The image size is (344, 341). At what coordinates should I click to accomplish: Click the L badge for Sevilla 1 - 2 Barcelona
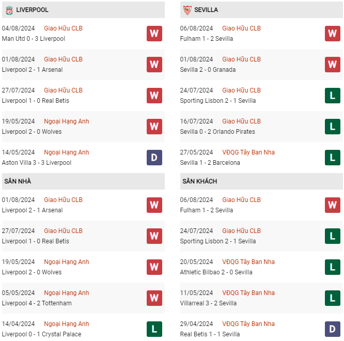[x=332, y=158]
